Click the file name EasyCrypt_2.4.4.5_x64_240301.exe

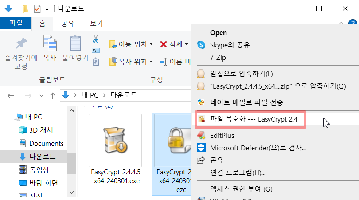(x=116, y=176)
